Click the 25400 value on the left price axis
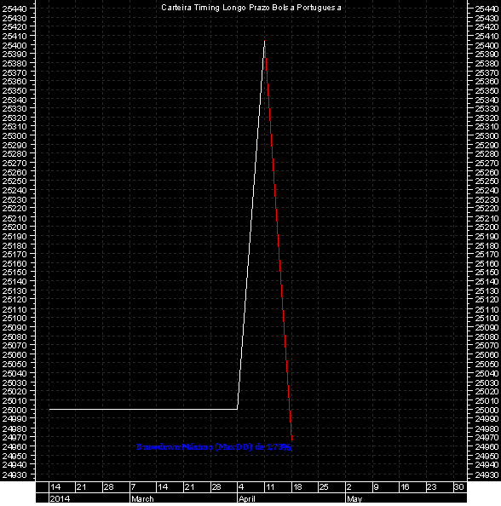501x506 pixels. tap(14, 45)
